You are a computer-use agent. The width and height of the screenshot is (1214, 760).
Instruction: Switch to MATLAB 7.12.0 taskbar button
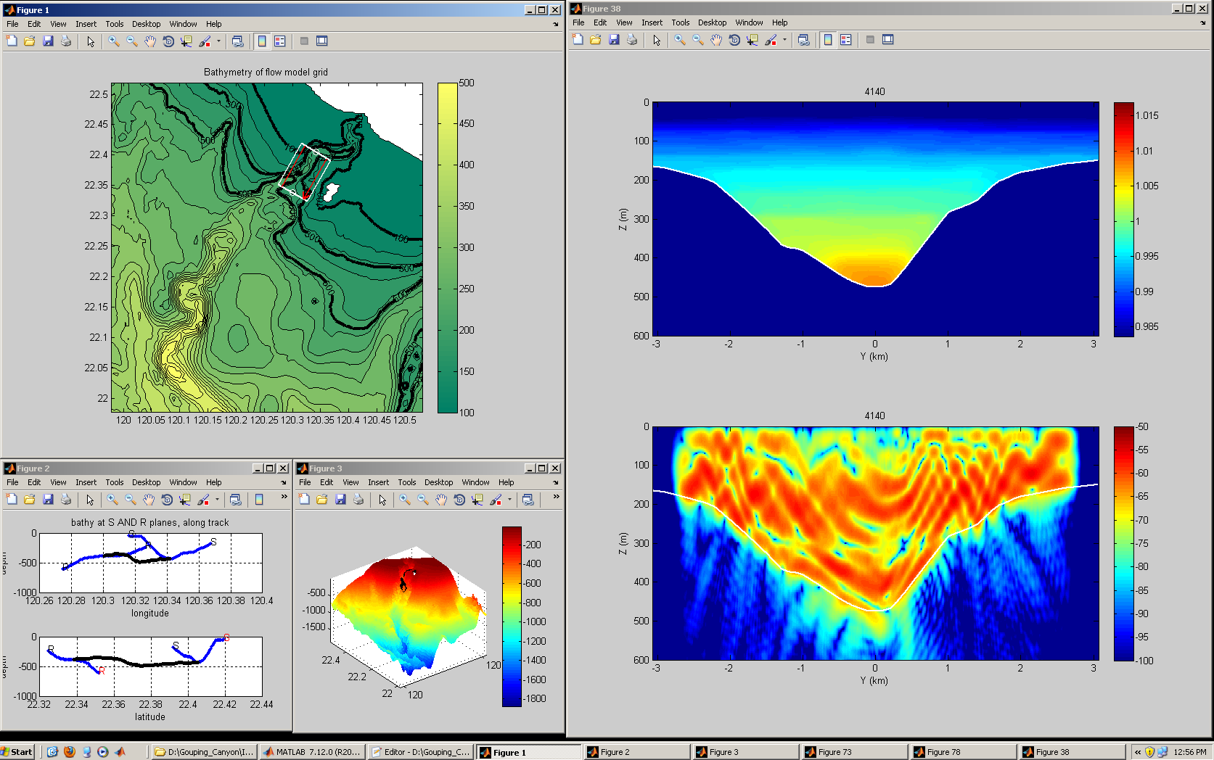click(x=312, y=752)
